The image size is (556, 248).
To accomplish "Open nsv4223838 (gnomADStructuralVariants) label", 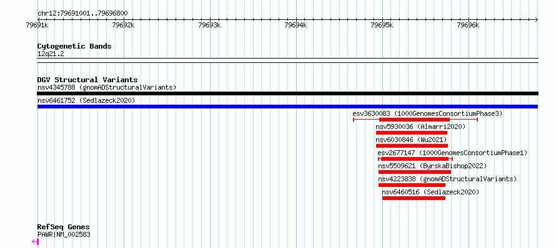I will [x=447, y=179].
